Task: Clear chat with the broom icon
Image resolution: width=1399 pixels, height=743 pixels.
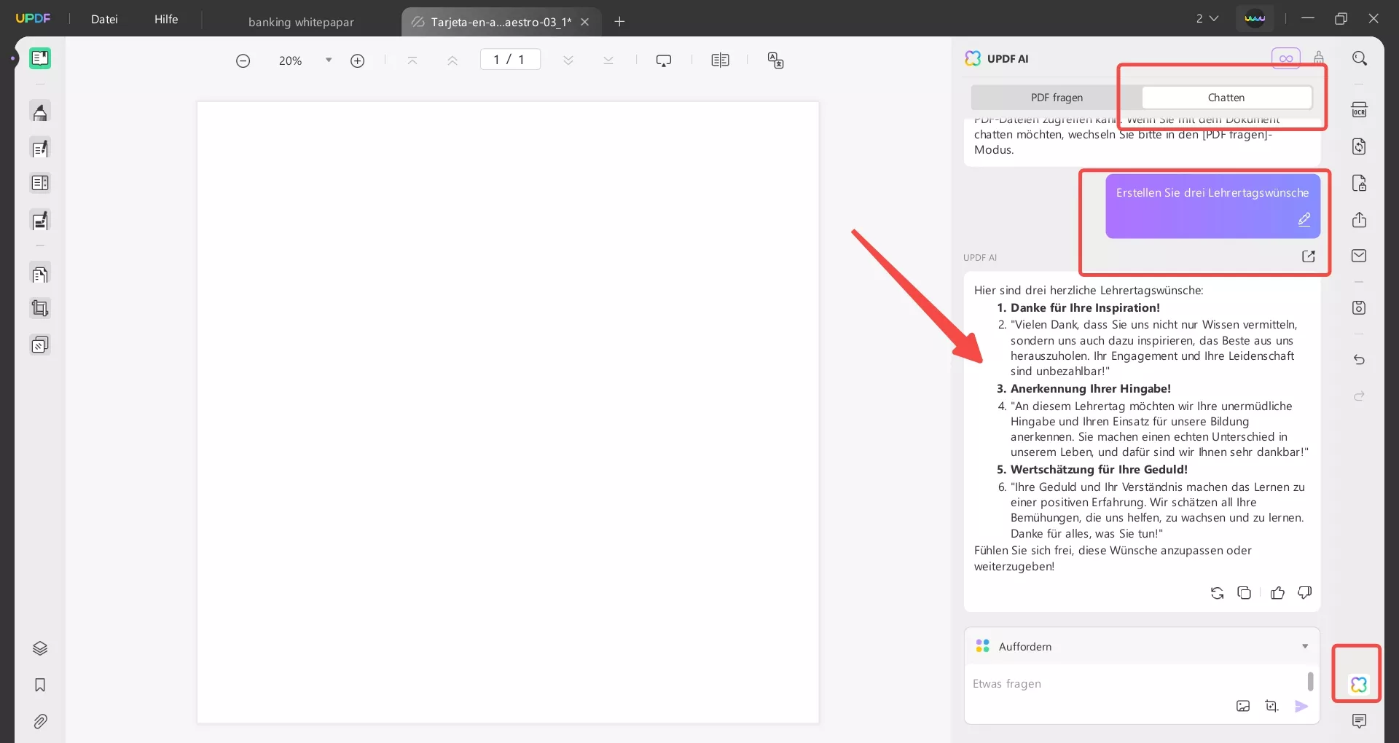Action: [x=1319, y=58]
